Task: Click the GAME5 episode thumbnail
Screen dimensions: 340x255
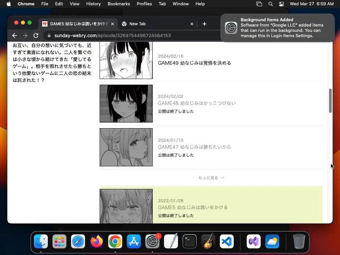Action: (126, 206)
